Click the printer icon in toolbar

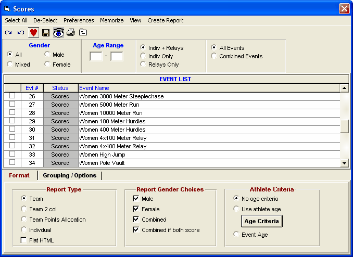71,33
